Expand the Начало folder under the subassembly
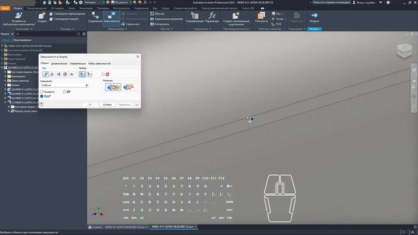The image size is (418, 235). 5,85
